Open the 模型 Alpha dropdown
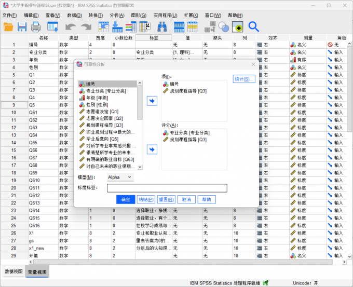Screen dimensions: 353x287 (x=120, y=177)
